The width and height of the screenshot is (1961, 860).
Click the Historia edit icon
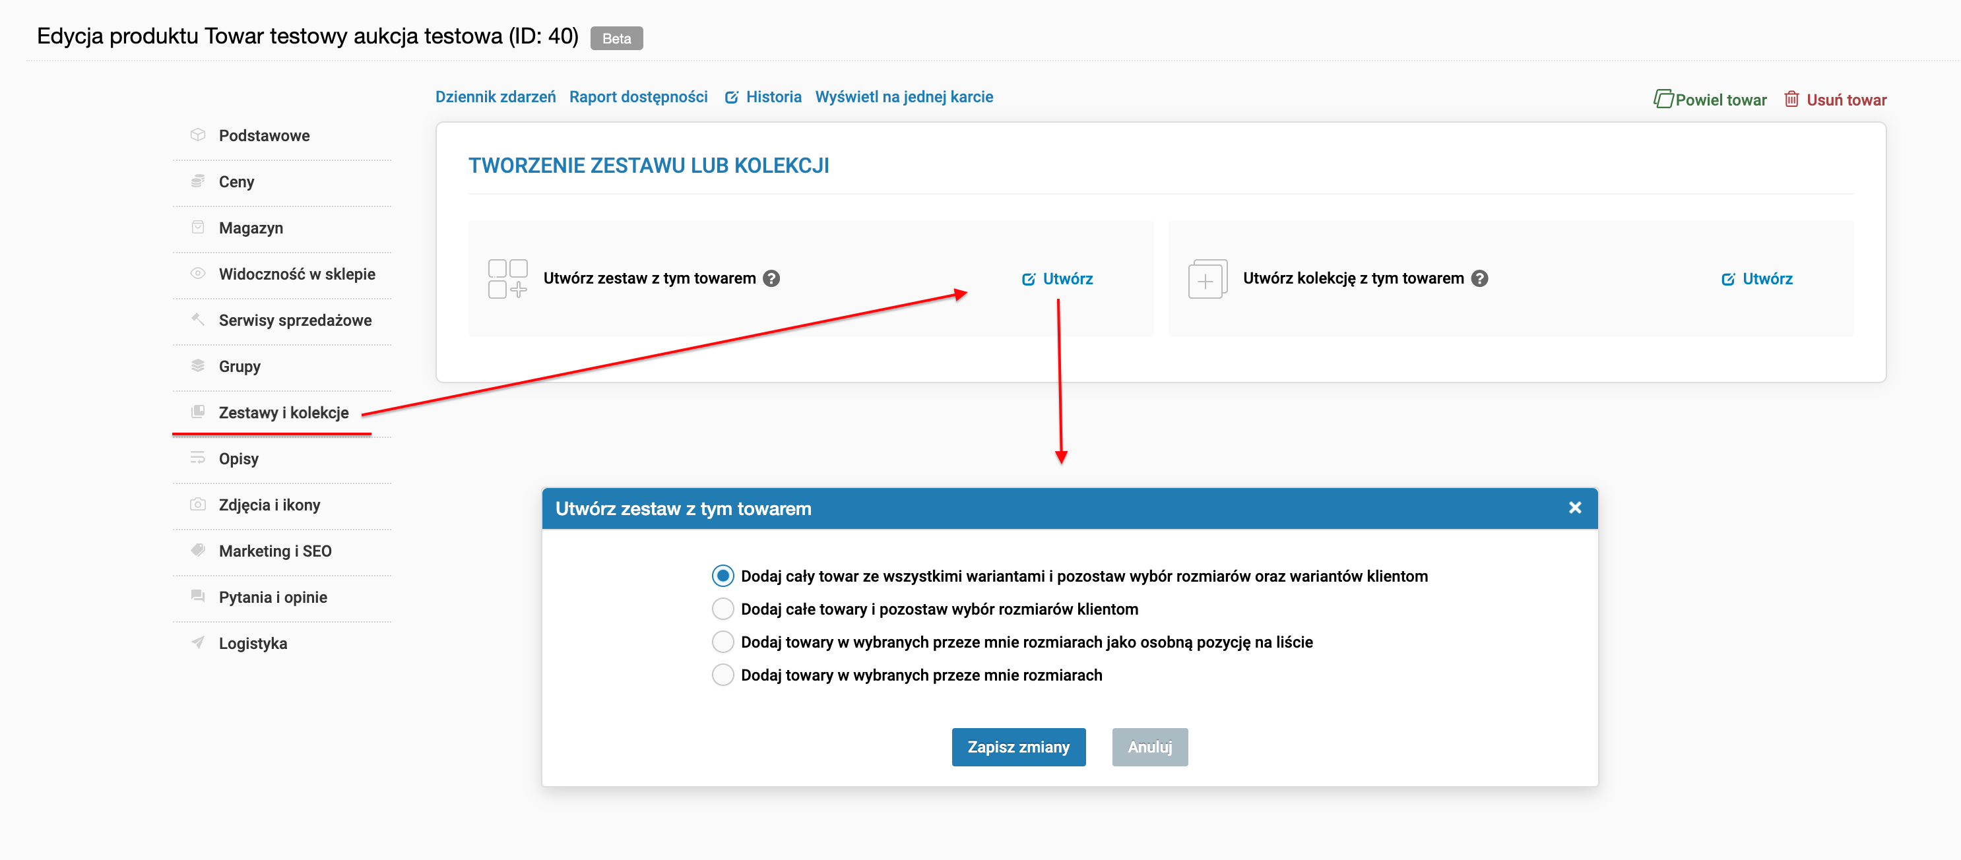(x=731, y=98)
